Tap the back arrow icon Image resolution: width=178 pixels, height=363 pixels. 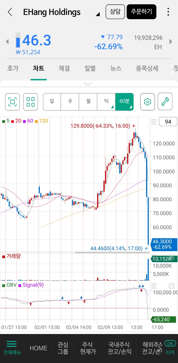click(10, 12)
